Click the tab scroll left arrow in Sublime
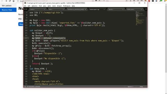167x94 pixels. click(25, 9)
